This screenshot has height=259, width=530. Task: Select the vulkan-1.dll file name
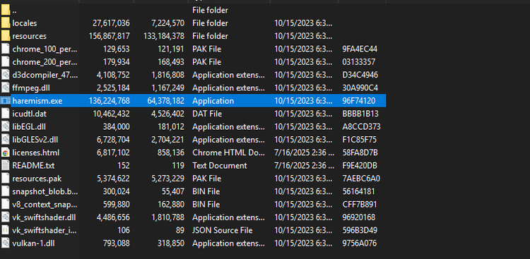33,243
